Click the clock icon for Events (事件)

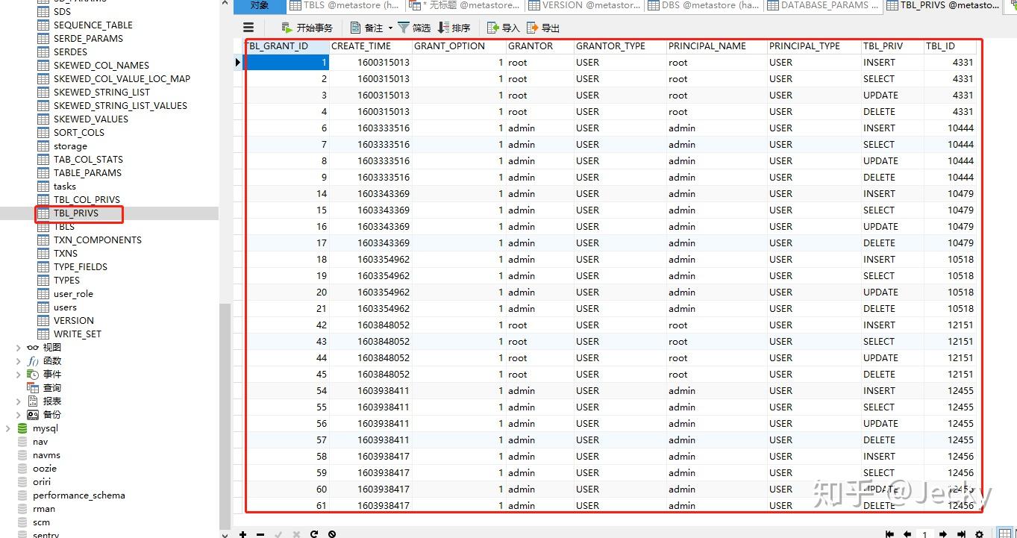(32, 374)
